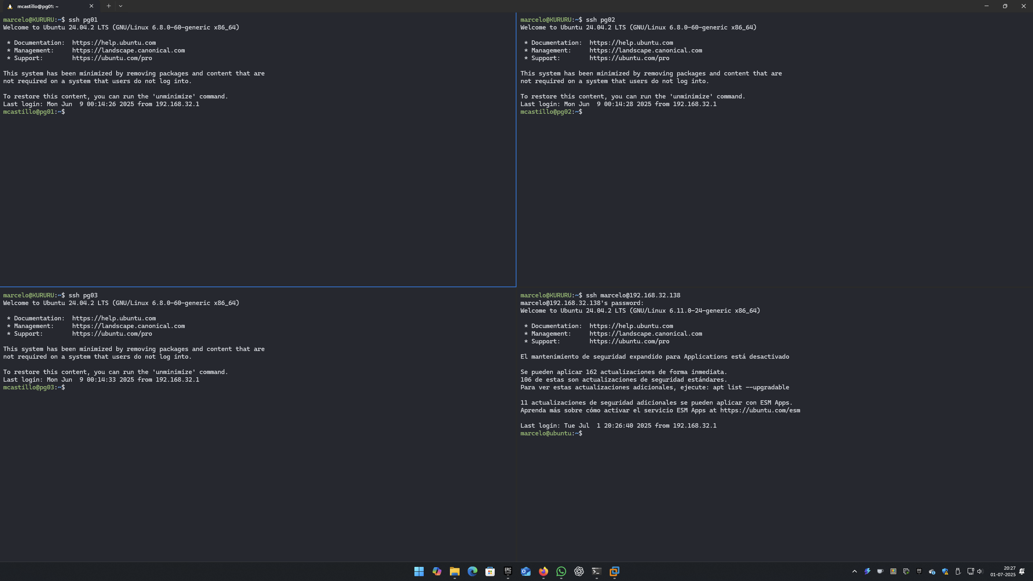Viewport: 1033px width, 581px height.
Task: Close the mcastillo@pg01 tab
Action: pyautogui.click(x=91, y=6)
